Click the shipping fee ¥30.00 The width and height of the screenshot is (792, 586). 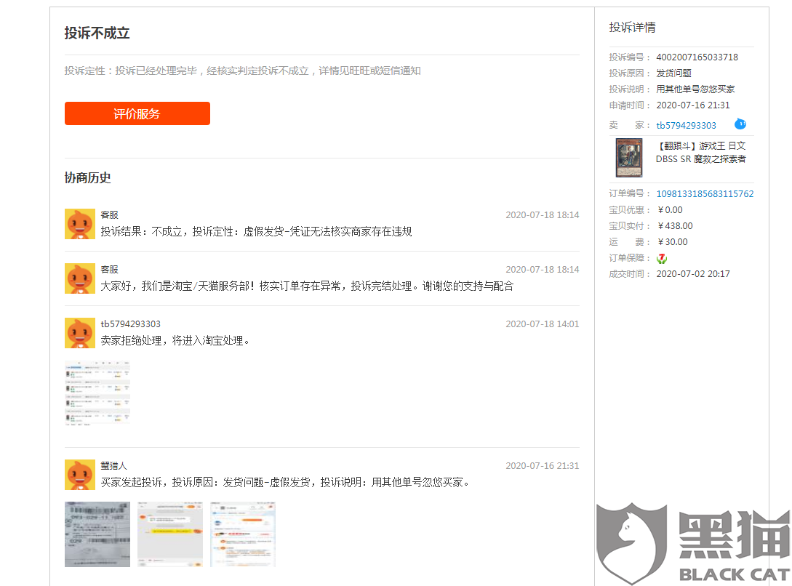(x=672, y=242)
